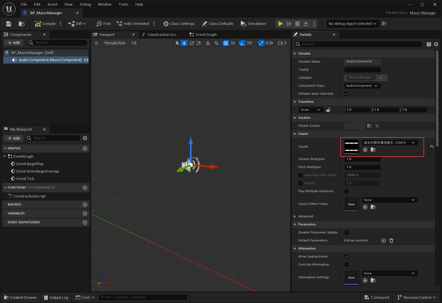Add a new variable with plus icon

(x=85, y=213)
